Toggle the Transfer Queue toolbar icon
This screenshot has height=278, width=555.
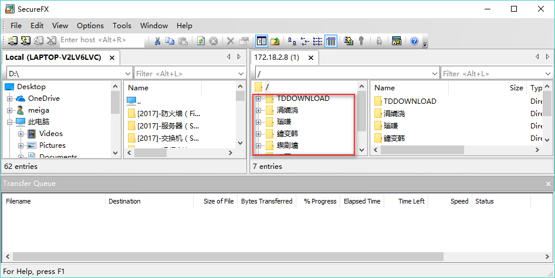click(x=397, y=41)
